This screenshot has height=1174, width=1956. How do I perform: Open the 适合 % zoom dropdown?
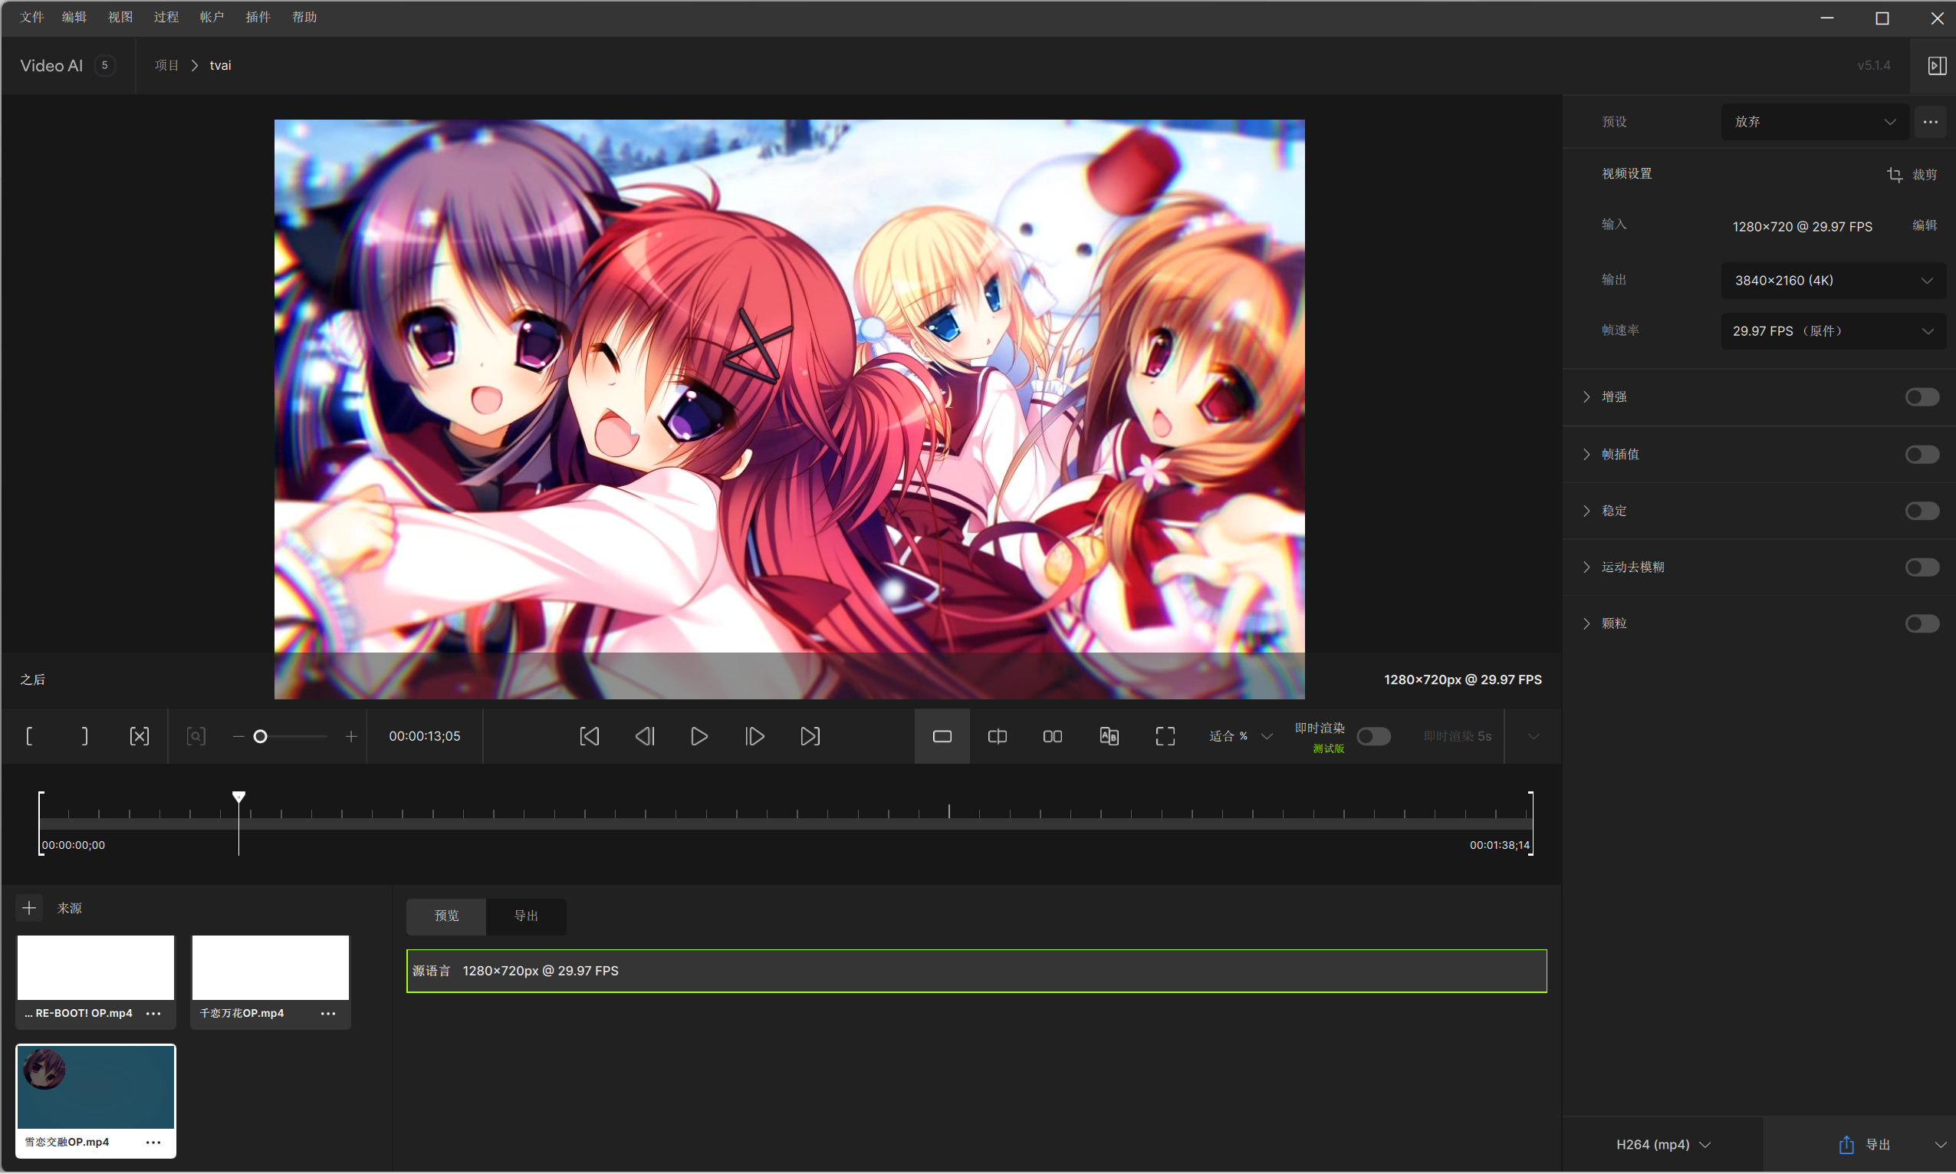point(1241,736)
